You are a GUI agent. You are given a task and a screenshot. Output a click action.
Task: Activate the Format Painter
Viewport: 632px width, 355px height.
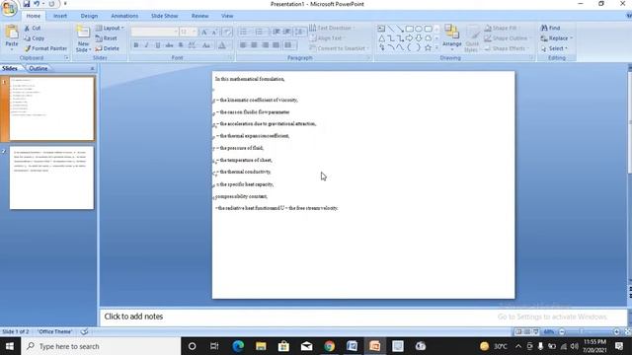pyautogui.click(x=45, y=48)
